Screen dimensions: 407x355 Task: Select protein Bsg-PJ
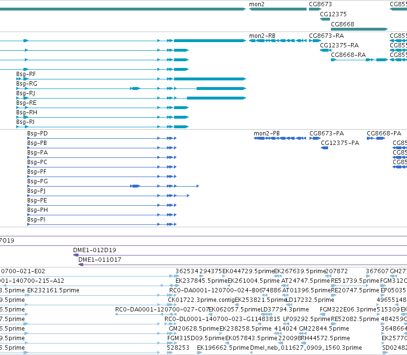pyautogui.click(x=36, y=191)
